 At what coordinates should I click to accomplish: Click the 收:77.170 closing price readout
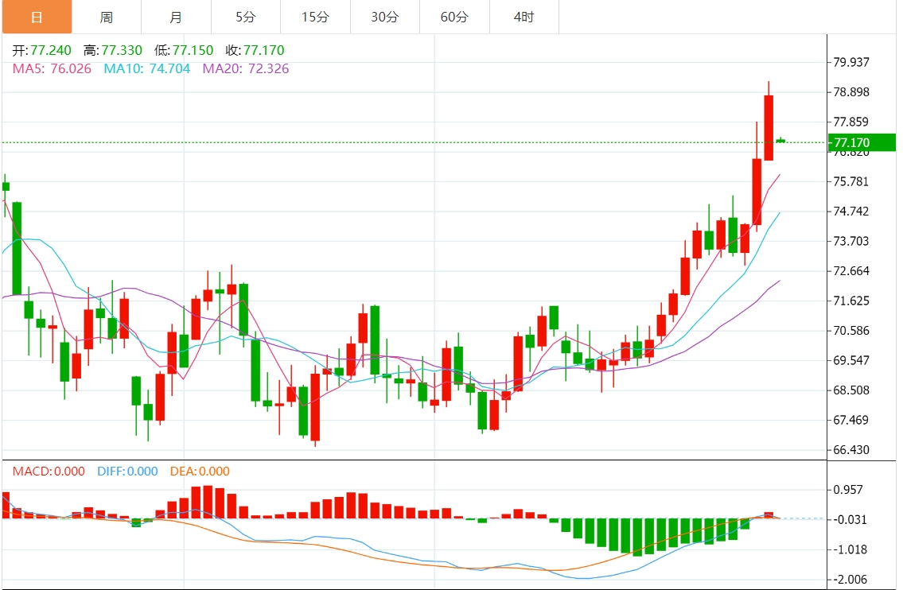[x=255, y=50]
